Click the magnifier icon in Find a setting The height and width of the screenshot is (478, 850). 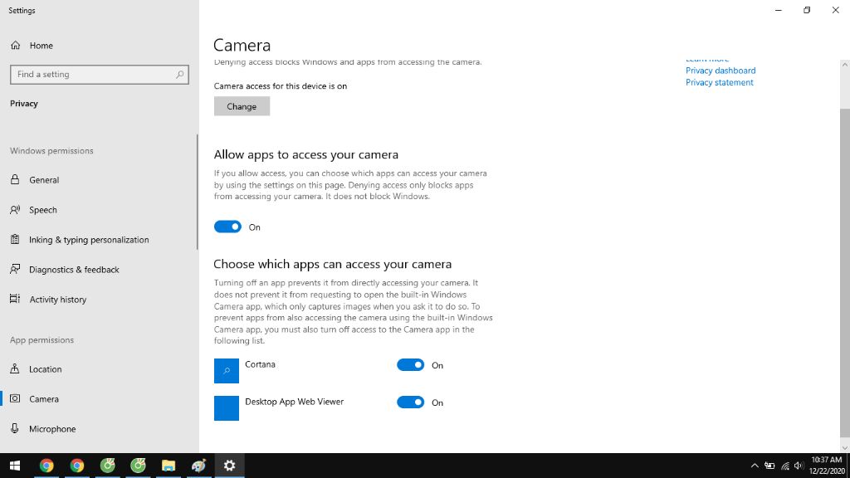pyautogui.click(x=179, y=74)
